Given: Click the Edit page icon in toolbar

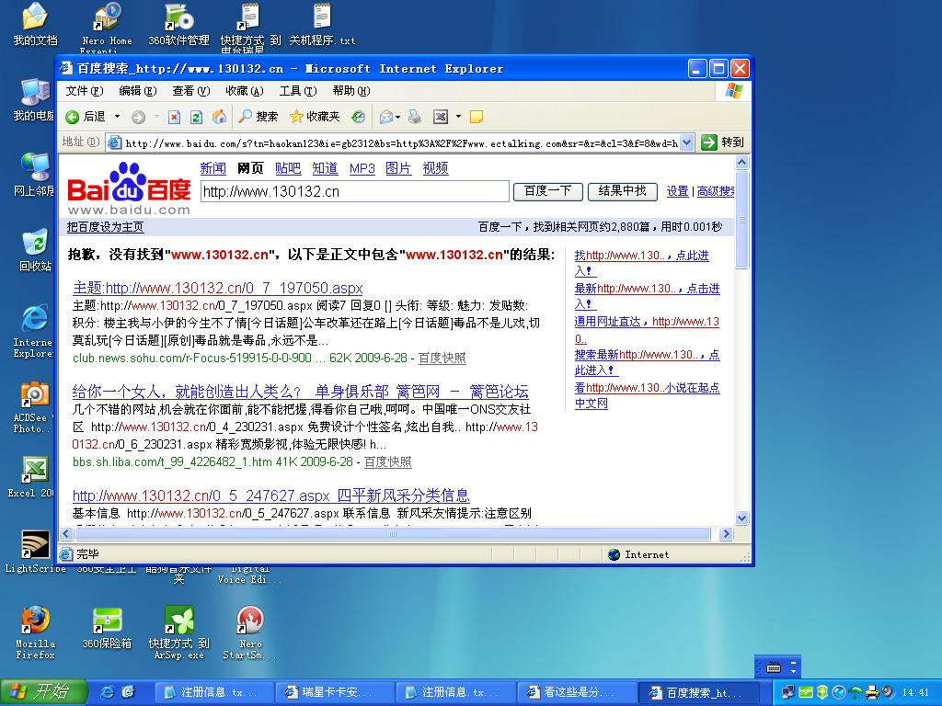Looking at the screenshot, I should (441, 117).
